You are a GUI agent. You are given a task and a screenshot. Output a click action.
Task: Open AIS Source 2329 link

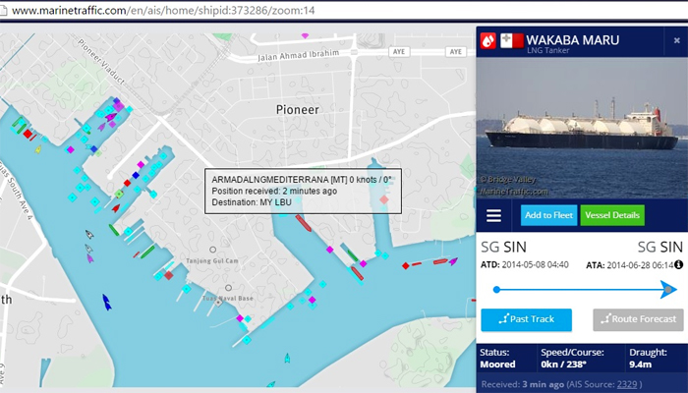(x=627, y=385)
